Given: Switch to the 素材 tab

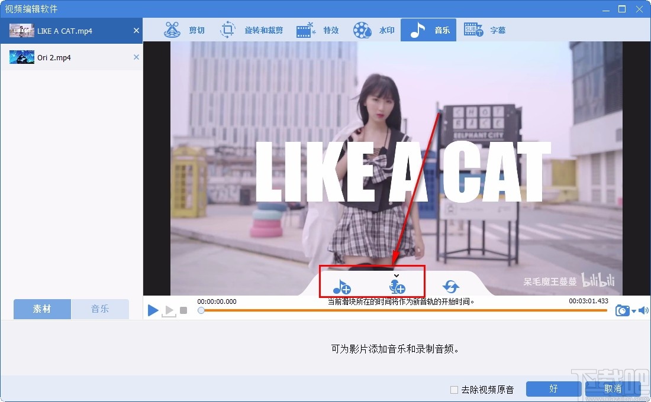Looking at the screenshot, I should point(41,309).
